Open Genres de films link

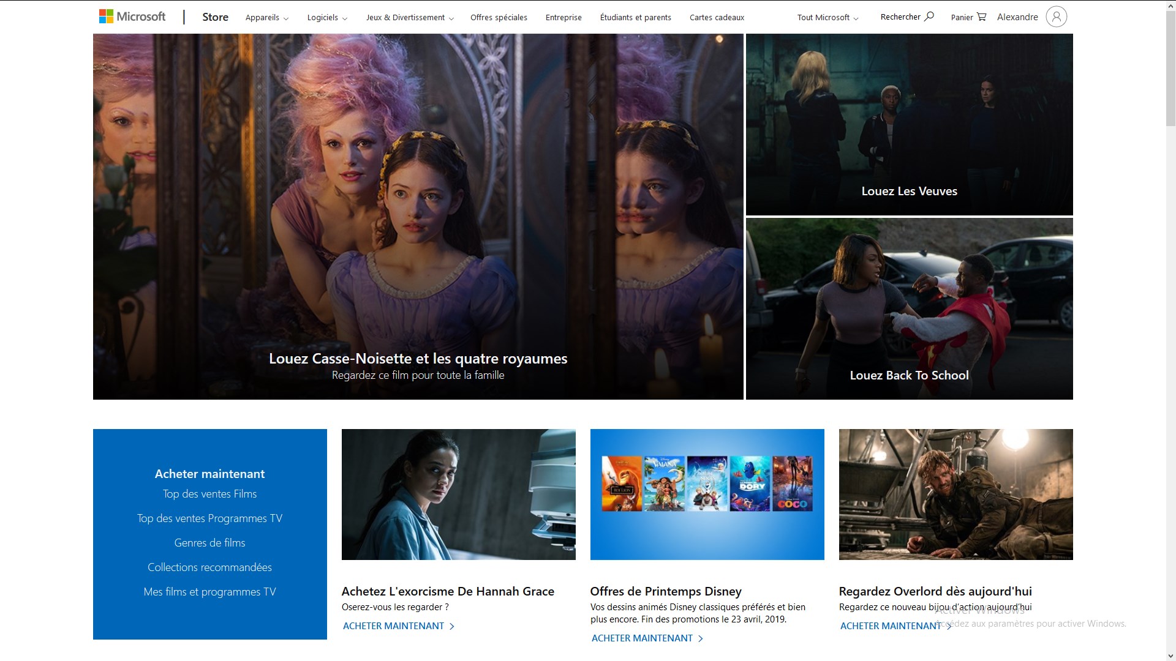pyautogui.click(x=209, y=543)
